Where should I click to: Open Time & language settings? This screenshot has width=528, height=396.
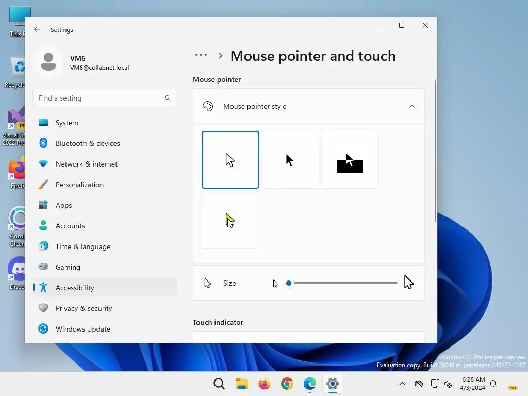click(105, 246)
